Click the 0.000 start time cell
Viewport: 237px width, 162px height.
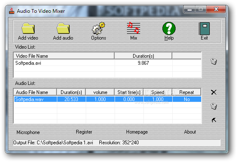coord(129,99)
